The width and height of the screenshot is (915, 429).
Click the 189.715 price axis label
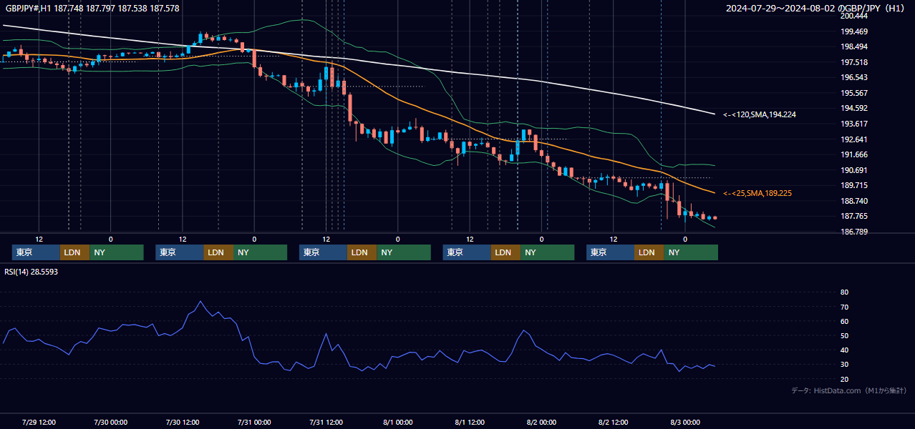click(x=854, y=185)
